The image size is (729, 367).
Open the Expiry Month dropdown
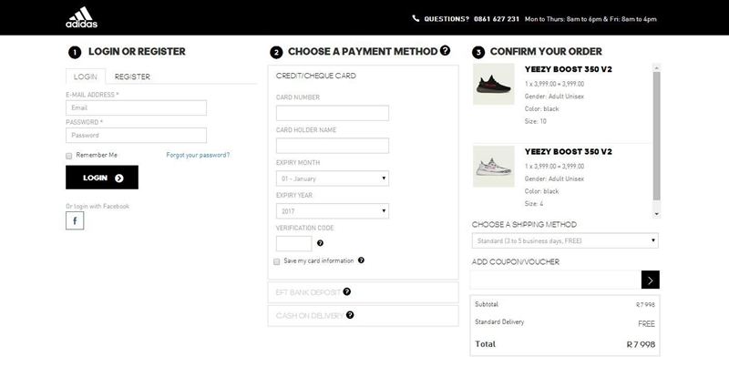point(332,178)
